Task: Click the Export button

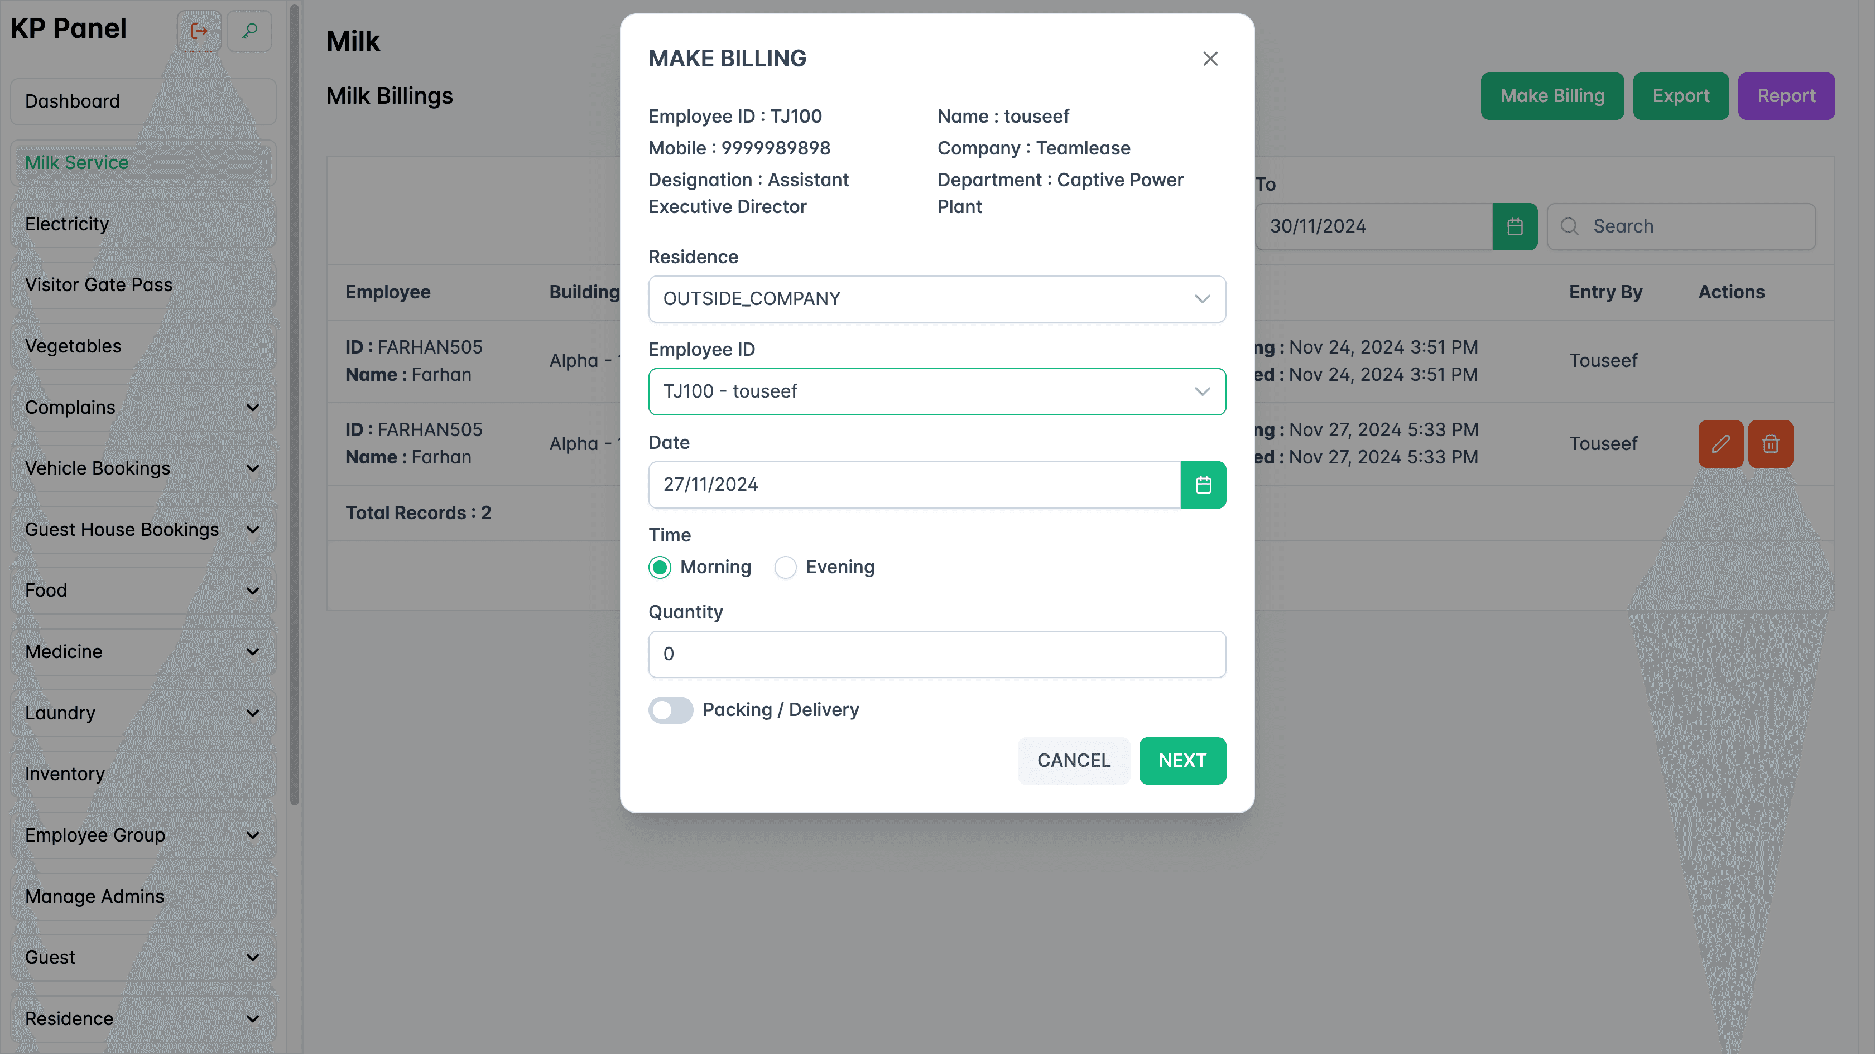Action: (1681, 96)
